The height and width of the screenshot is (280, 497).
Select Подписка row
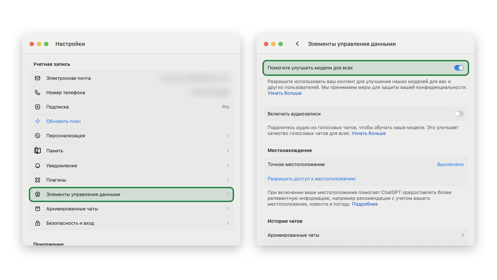pos(131,107)
